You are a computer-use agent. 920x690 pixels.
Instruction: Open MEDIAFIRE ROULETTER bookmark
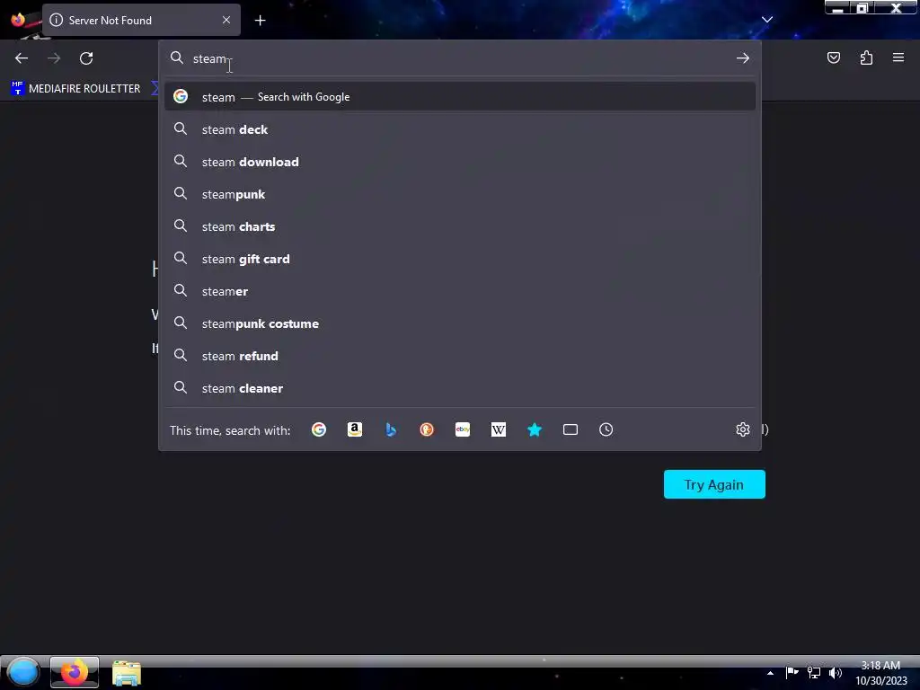[x=76, y=89]
